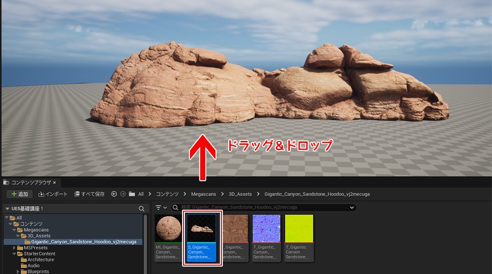This screenshot has width=492, height=274.
Task: Open the search field's saved-search dropdown arrow
Action: point(351,208)
